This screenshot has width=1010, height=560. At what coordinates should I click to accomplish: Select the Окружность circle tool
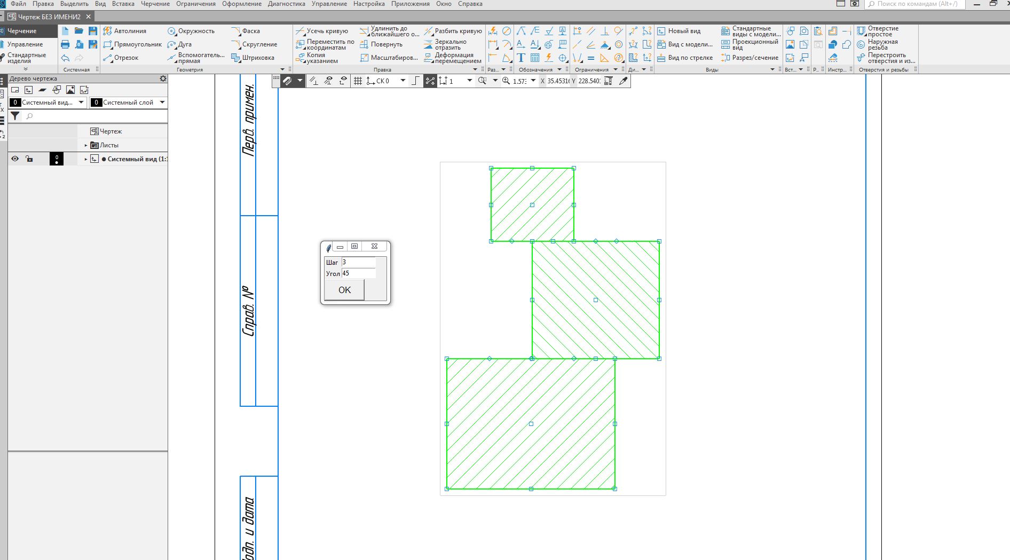(x=191, y=31)
